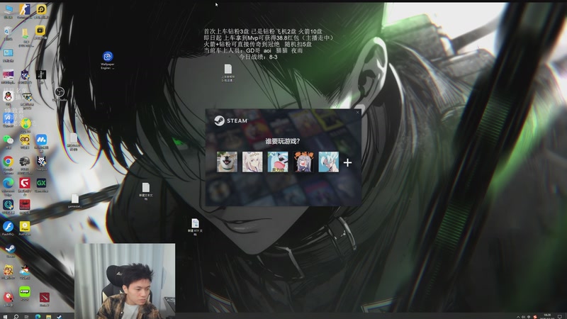Open the Recycle Bin desktop icon

pos(8,33)
